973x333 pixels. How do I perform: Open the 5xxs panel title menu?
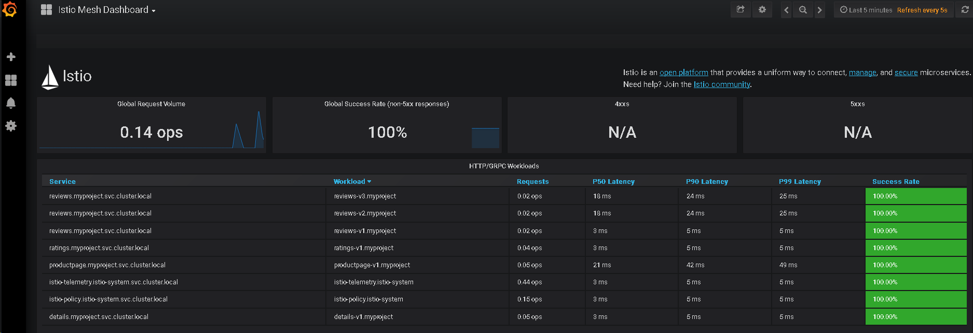pyautogui.click(x=857, y=104)
